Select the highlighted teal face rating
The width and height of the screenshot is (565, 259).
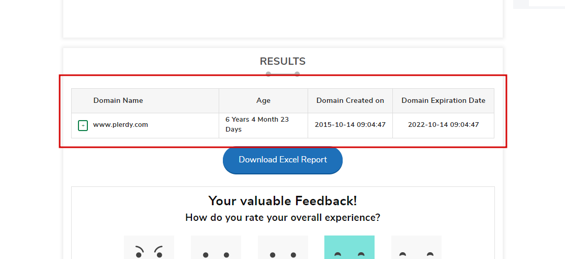click(x=349, y=248)
